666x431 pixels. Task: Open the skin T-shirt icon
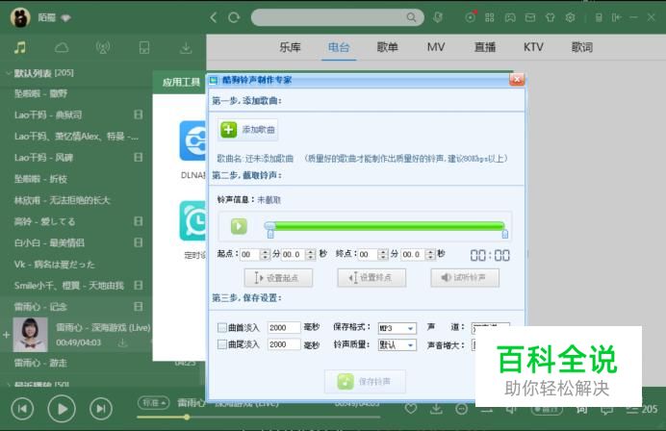[551, 17]
